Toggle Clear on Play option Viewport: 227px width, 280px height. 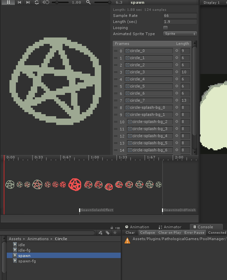pyautogui.click(x=170, y=233)
